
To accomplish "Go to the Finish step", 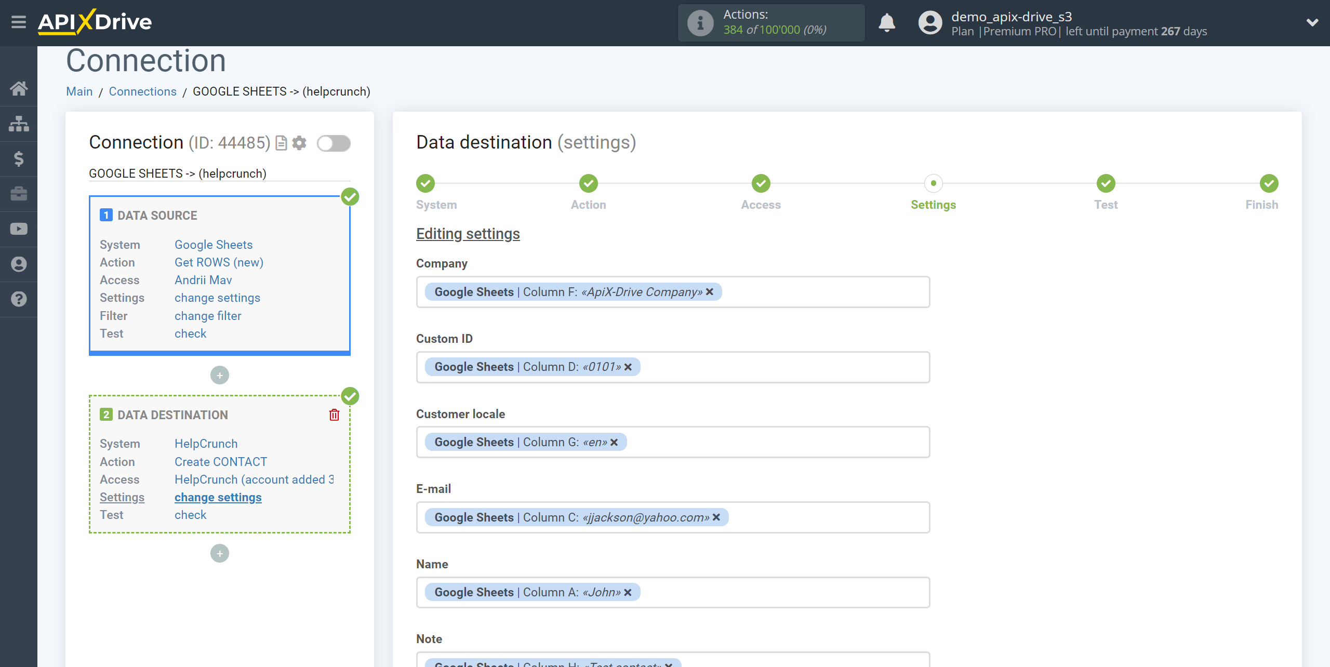I will [1269, 183].
